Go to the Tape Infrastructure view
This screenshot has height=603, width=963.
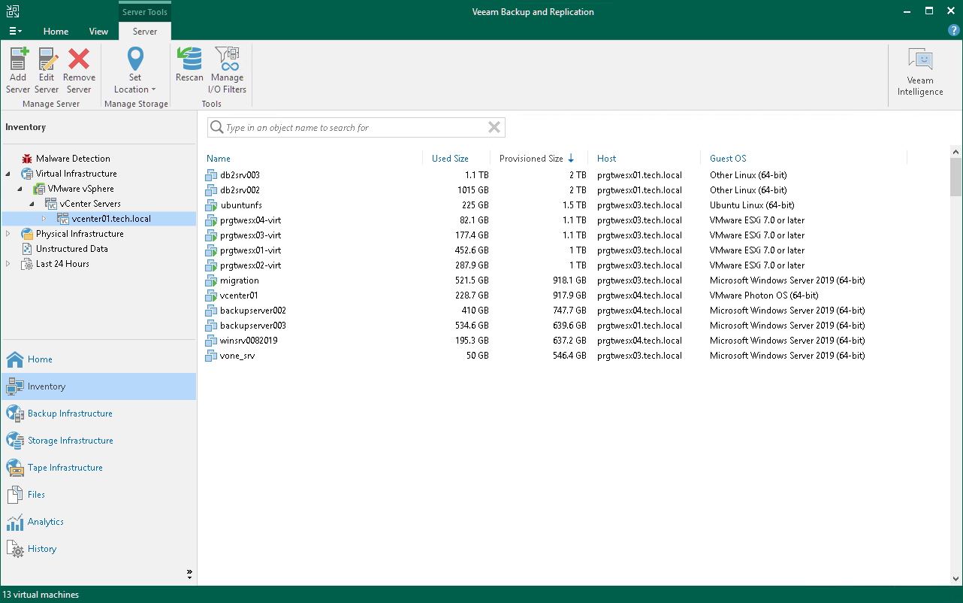pyautogui.click(x=65, y=468)
